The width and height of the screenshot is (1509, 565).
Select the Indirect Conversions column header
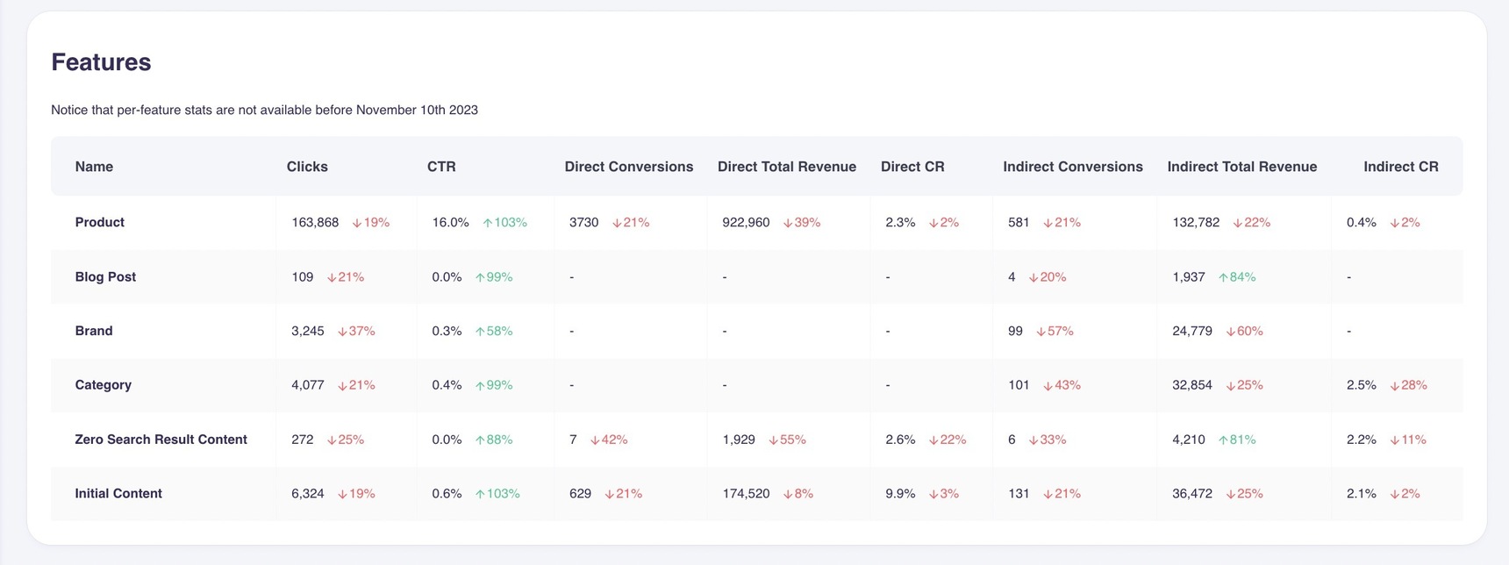(1072, 167)
